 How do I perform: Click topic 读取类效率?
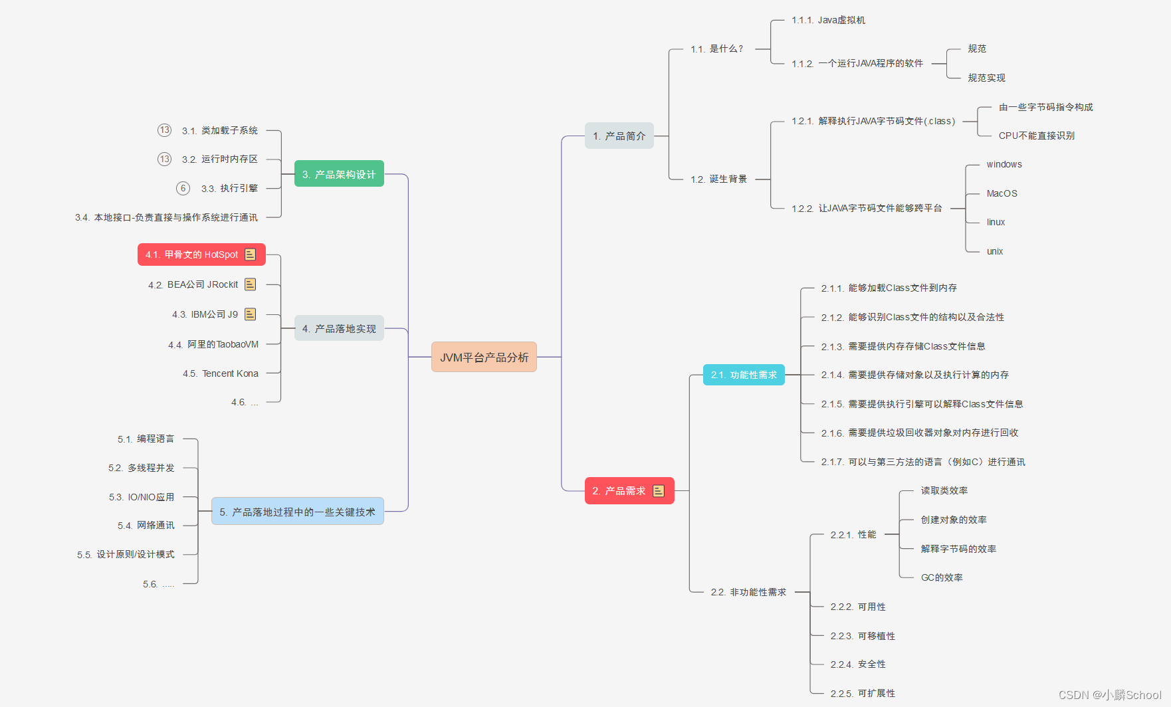[x=944, y=491]
